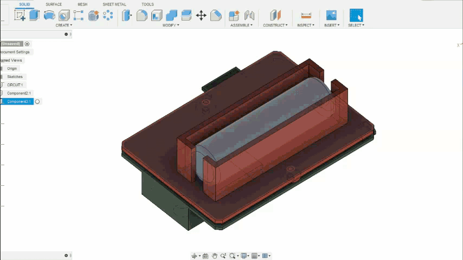Activate the (Unsaved) root component radio button
This screenshot has height=260, width=463.
point(27,44)
